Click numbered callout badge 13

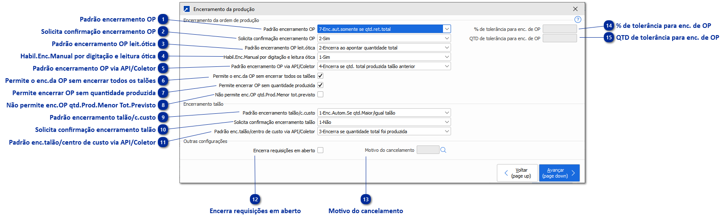coord(366,200)
